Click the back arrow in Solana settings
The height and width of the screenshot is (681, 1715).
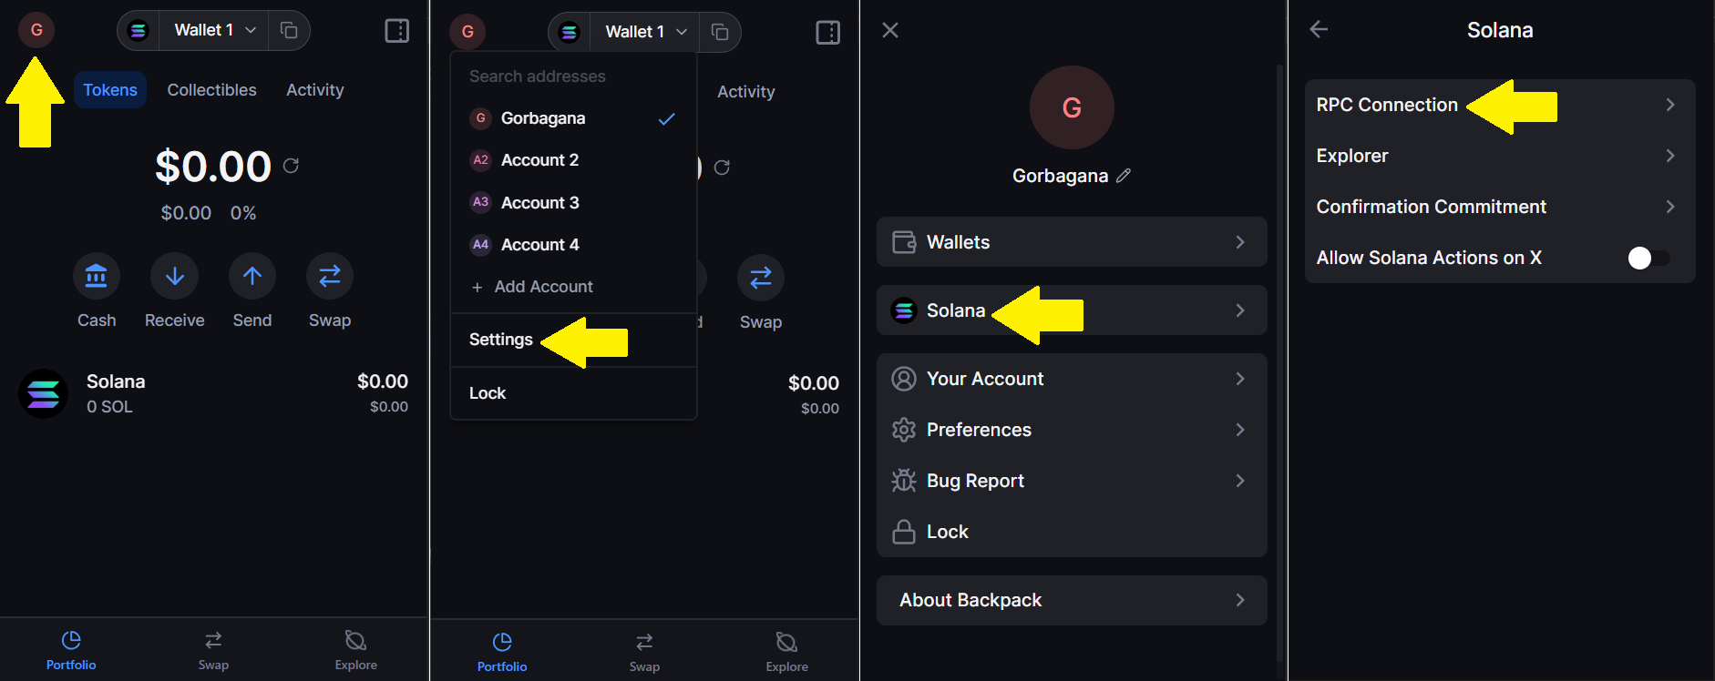(1319, 29)
